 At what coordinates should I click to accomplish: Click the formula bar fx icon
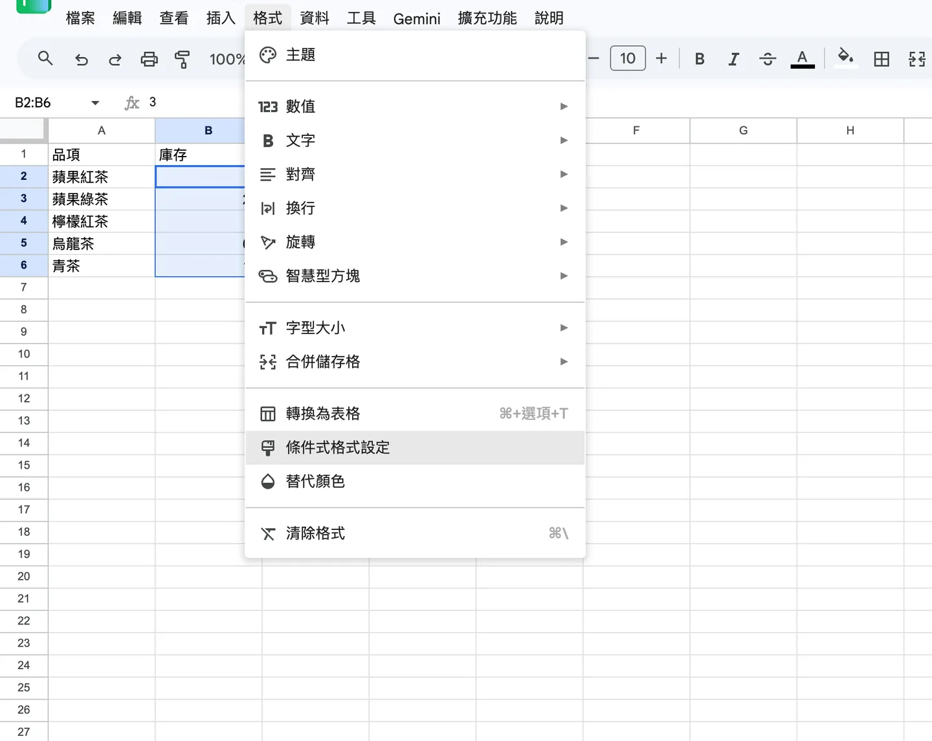click(x=132, y=103)
